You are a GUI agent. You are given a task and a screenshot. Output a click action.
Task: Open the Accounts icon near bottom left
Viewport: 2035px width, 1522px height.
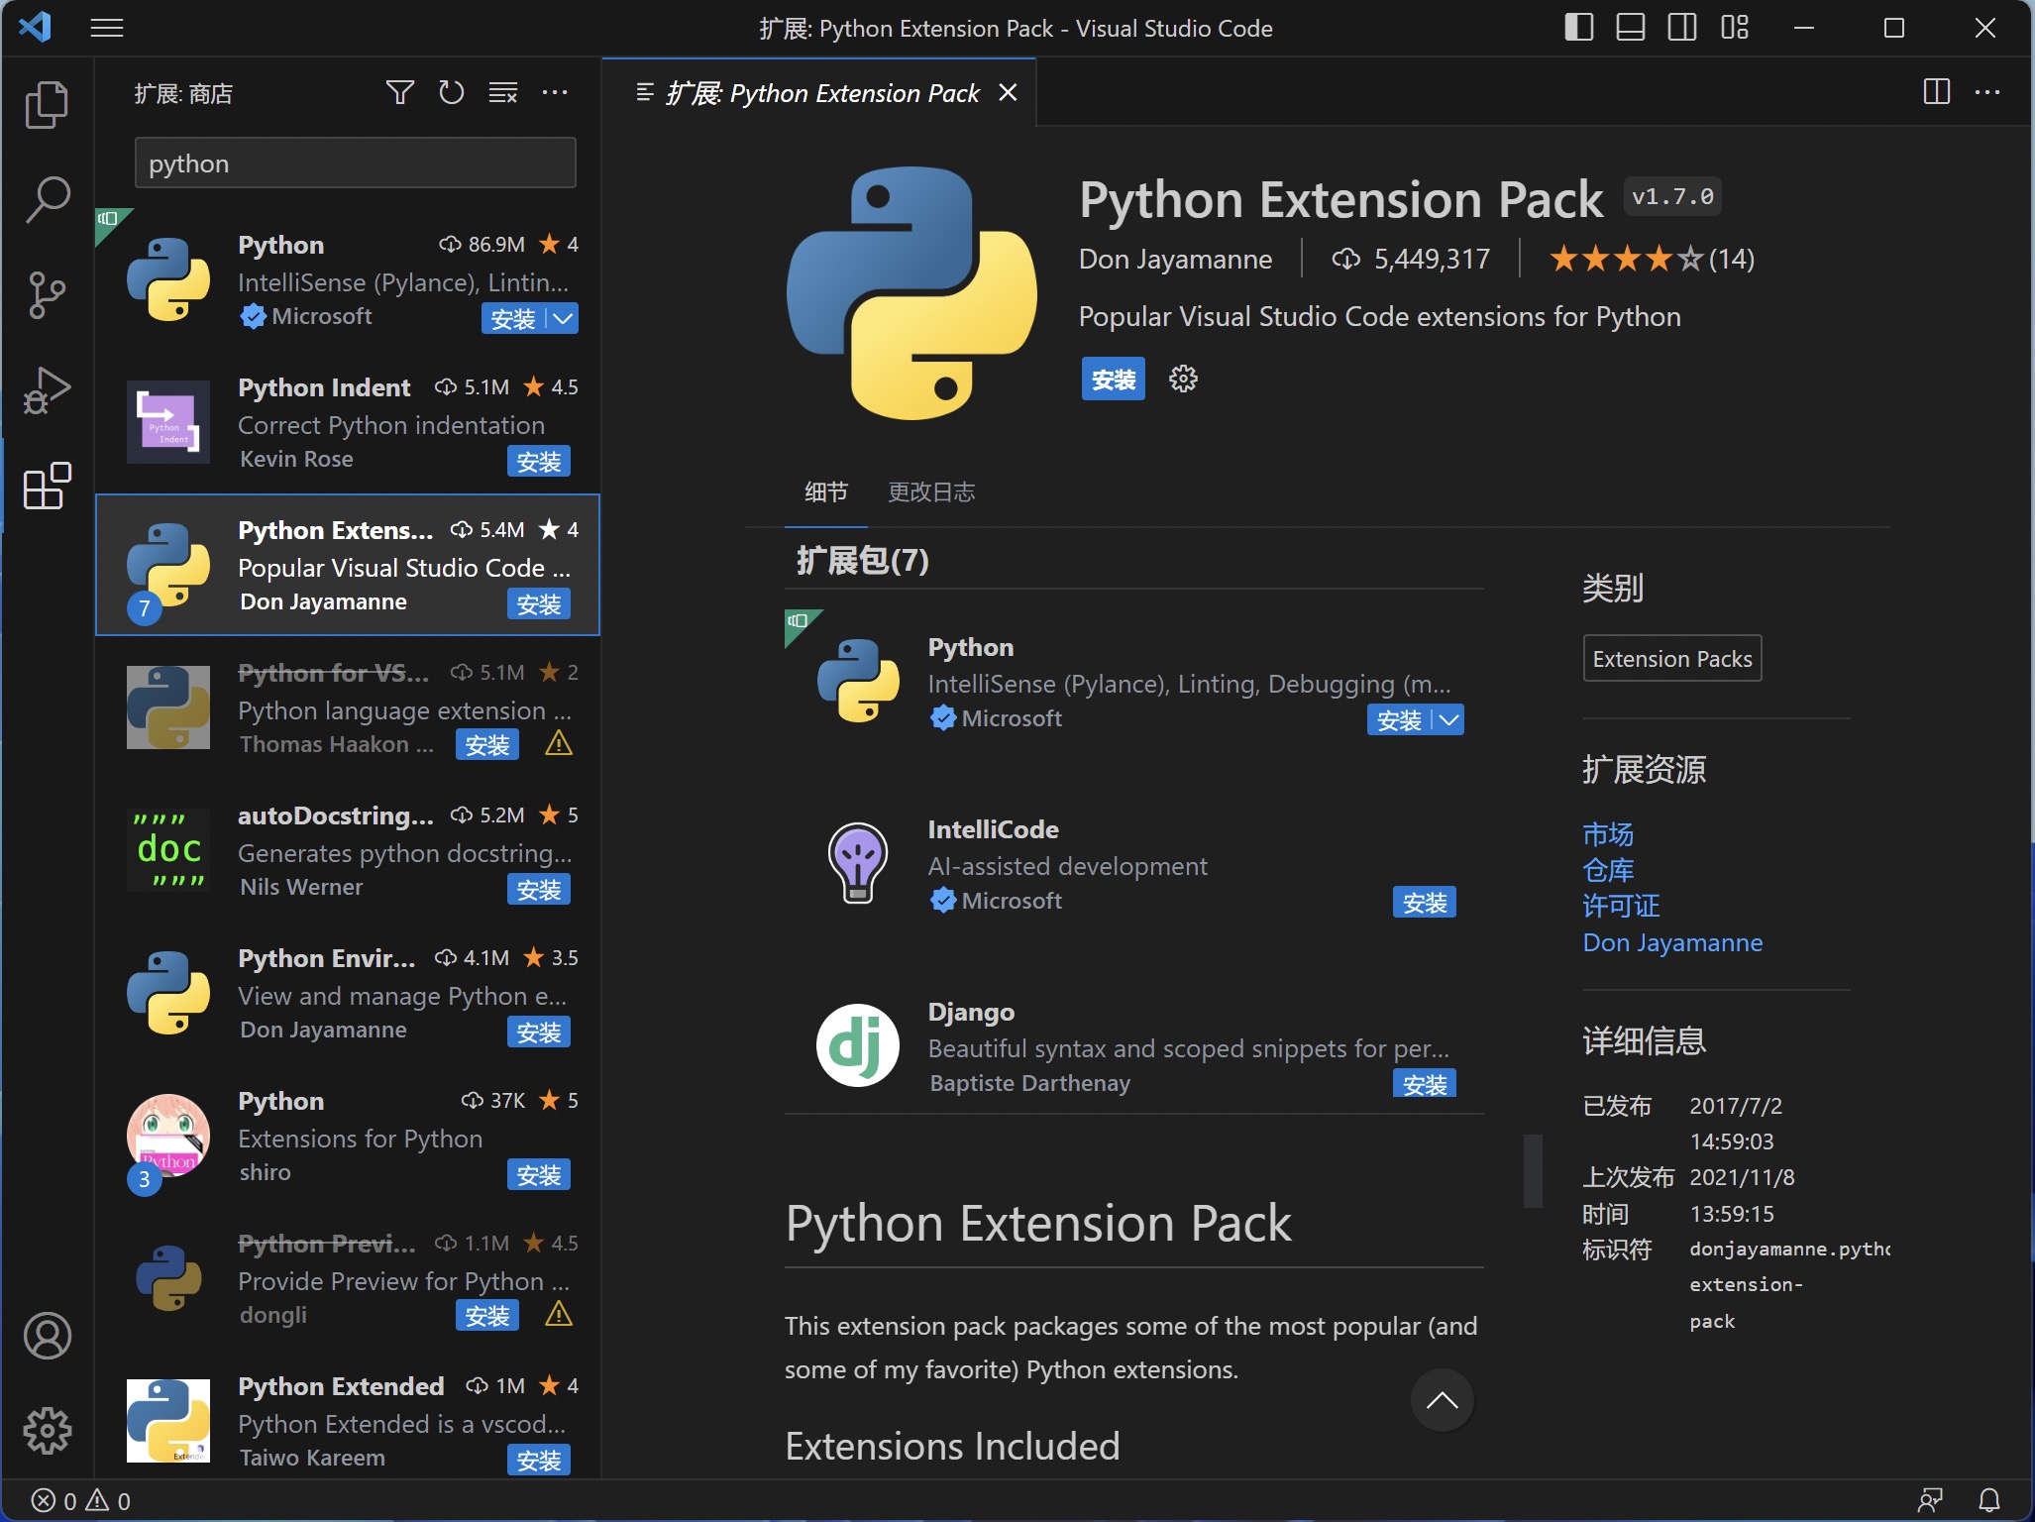pos(47,1336)
